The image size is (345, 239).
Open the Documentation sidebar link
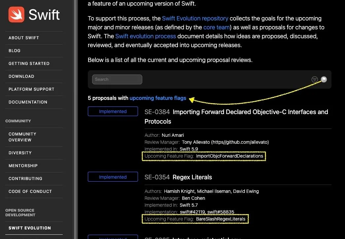(x=28, y=102)
